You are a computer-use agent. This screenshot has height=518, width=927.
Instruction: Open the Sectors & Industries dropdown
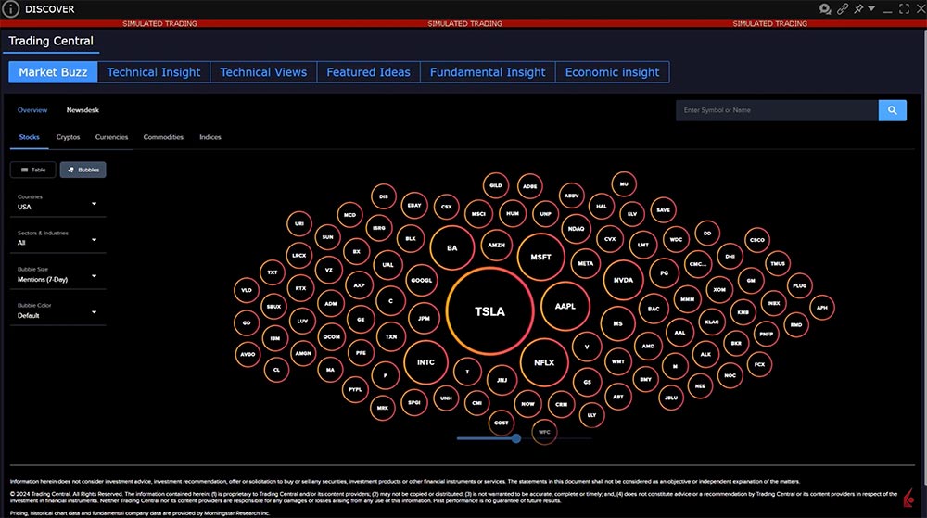(x=57, y=239)
